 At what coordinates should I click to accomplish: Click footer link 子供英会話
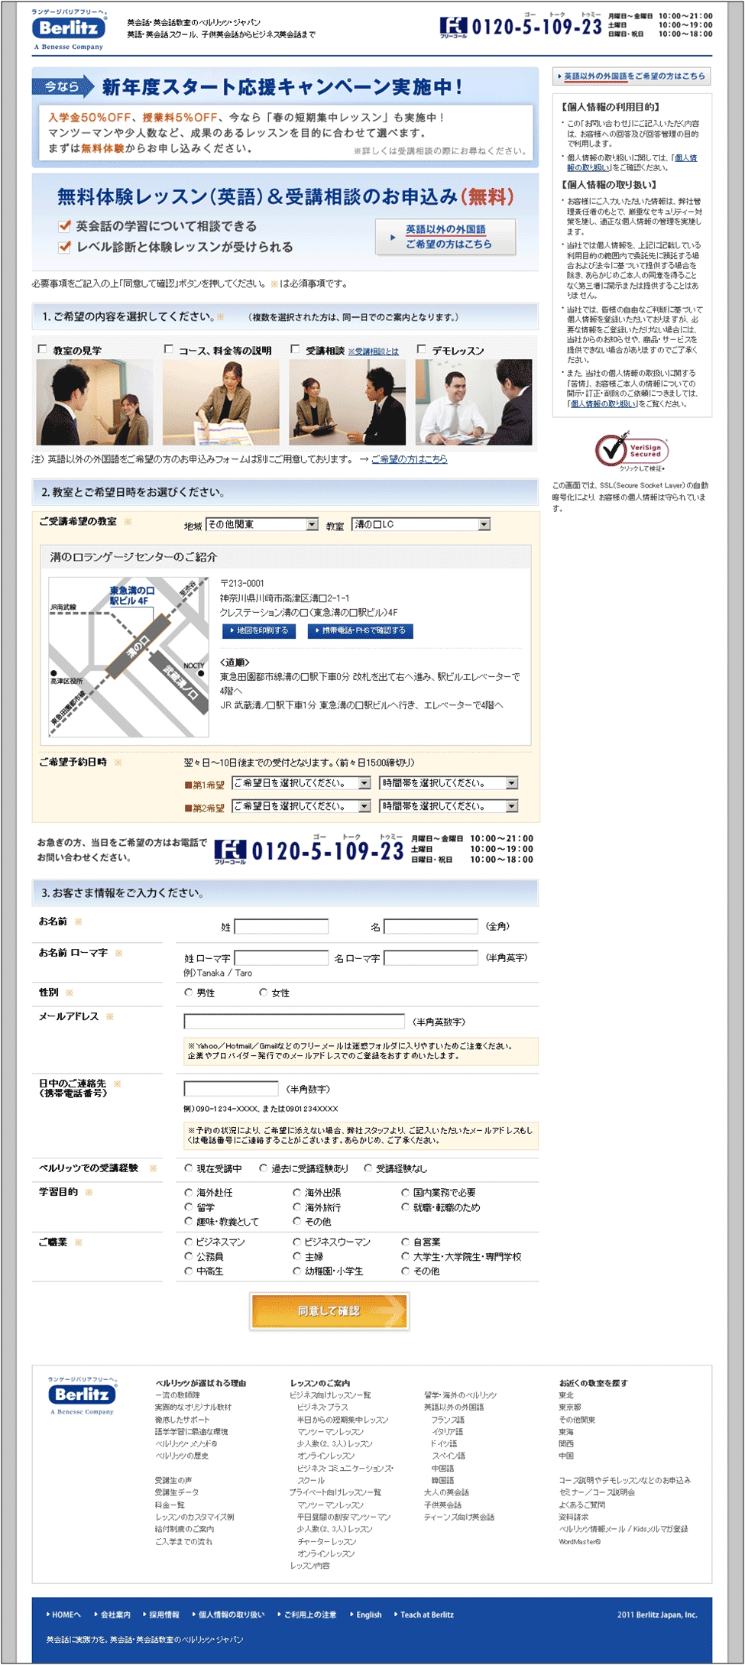[443, 1505]
